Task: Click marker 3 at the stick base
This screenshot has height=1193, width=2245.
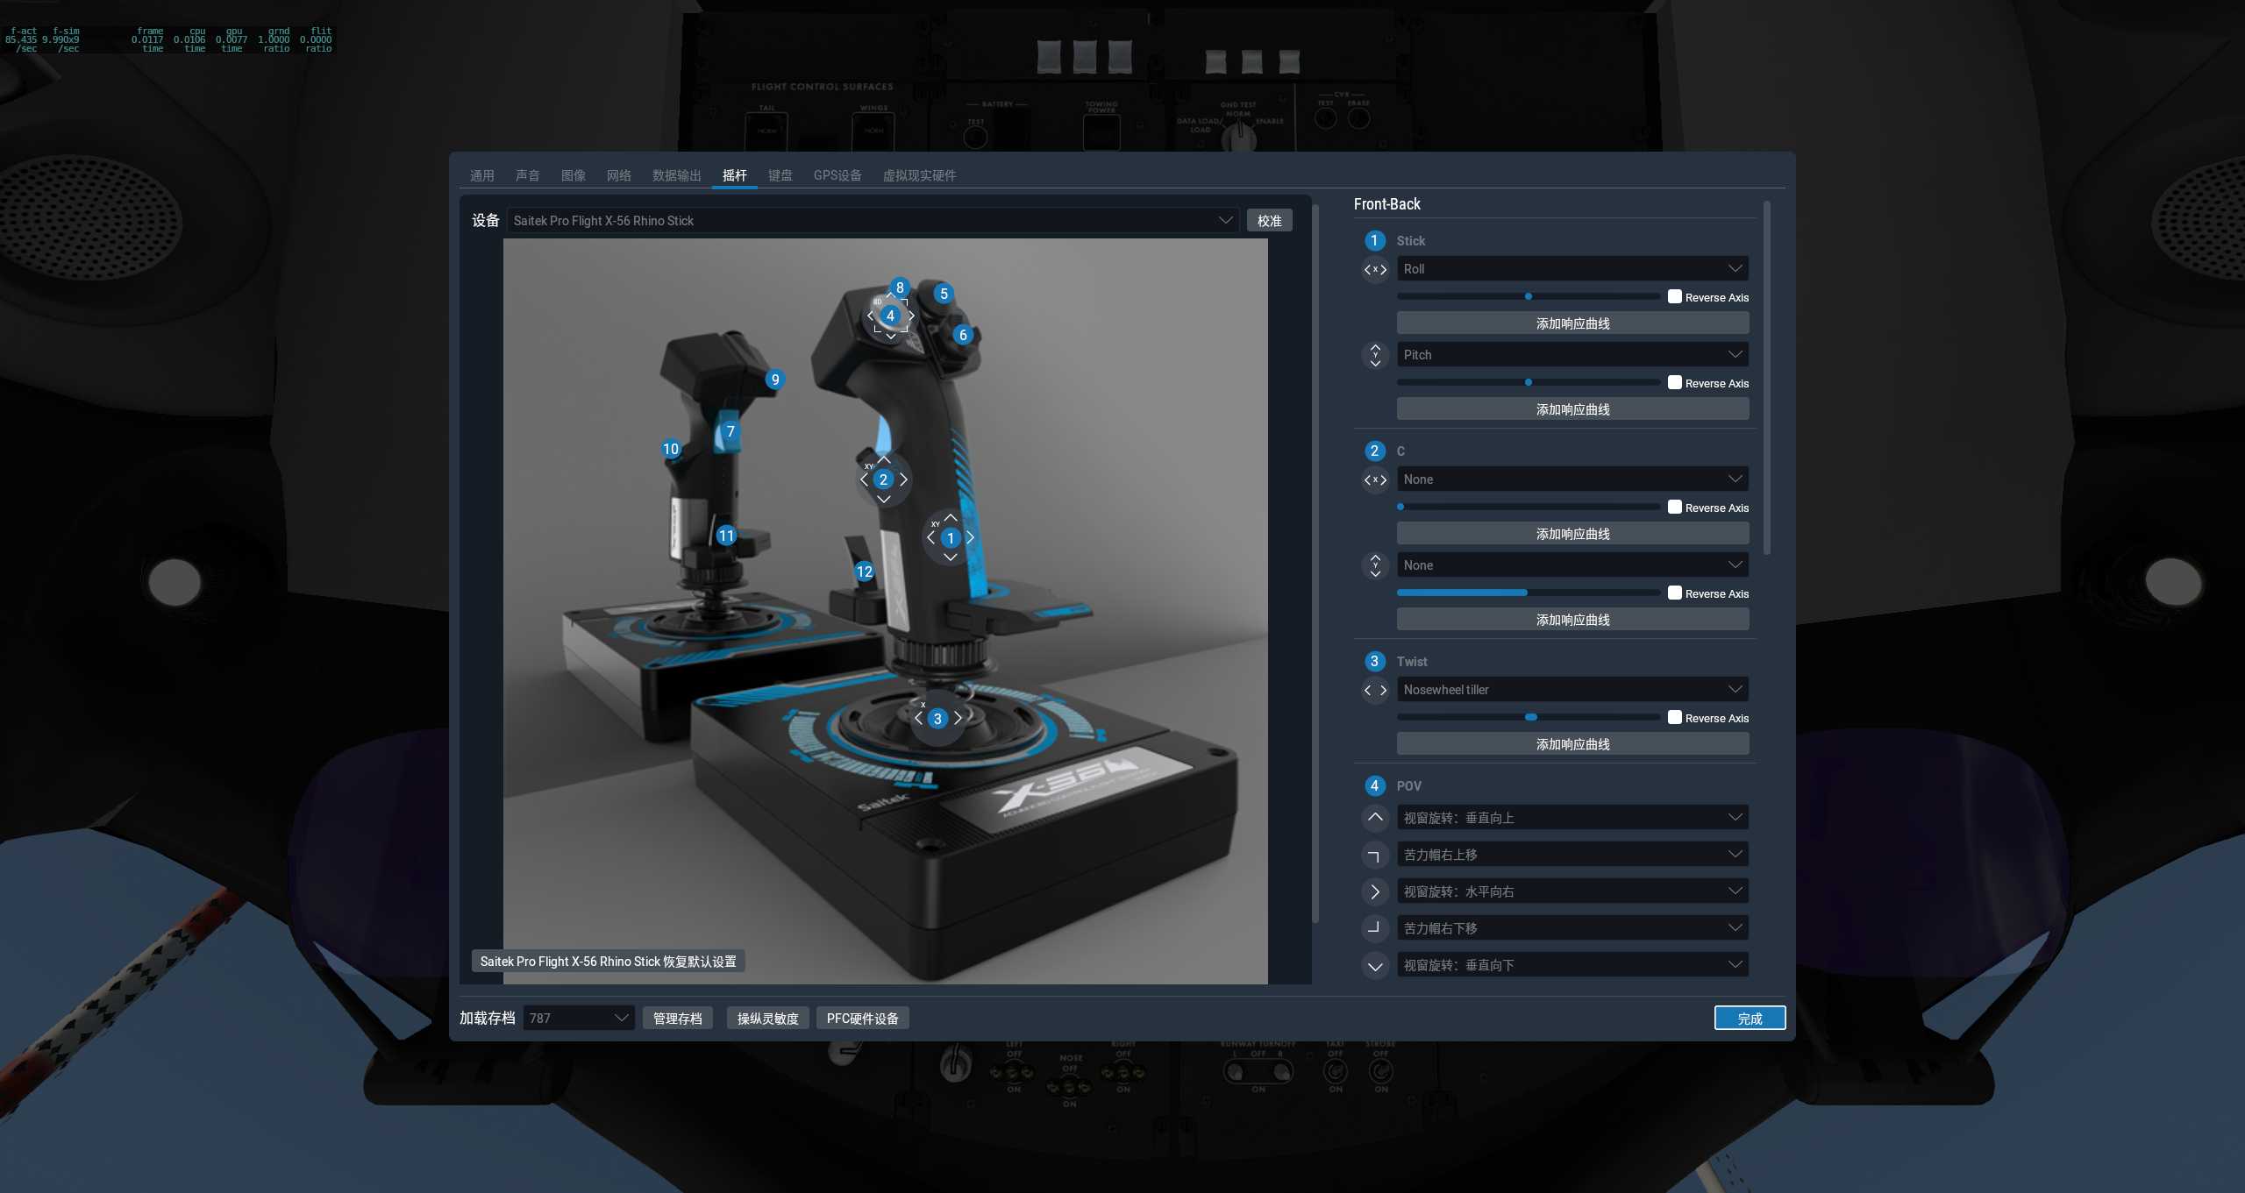Action: pyautogui.click(x=937, y=719)
